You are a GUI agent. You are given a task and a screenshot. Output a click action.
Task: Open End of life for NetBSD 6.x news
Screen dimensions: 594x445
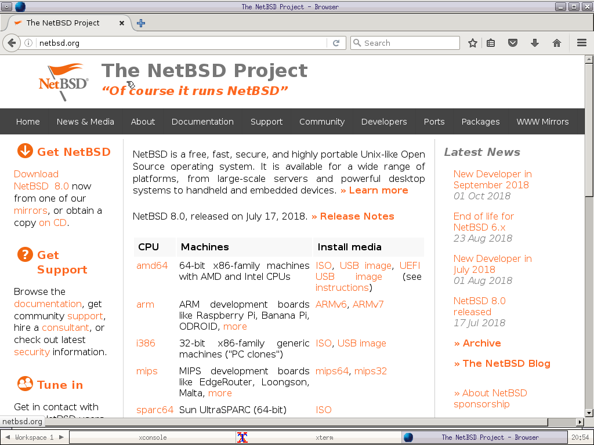[483, 222]
